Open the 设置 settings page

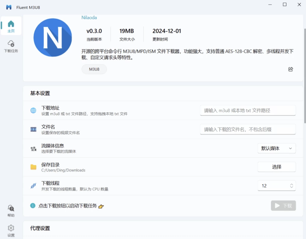pyautogui.click(x=11, y=231)
